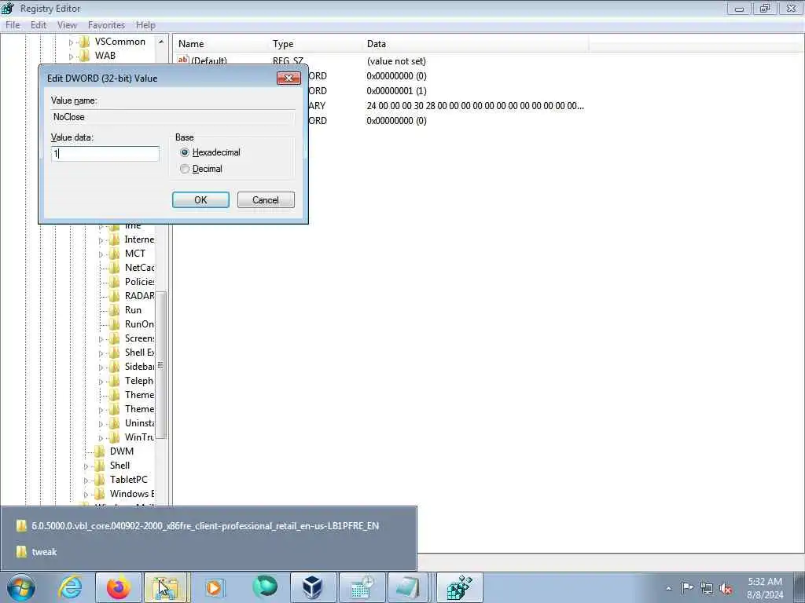This screenshot has height=603, width=805.
Task: Click the muted volume tray icon
Action: (726, 588)
